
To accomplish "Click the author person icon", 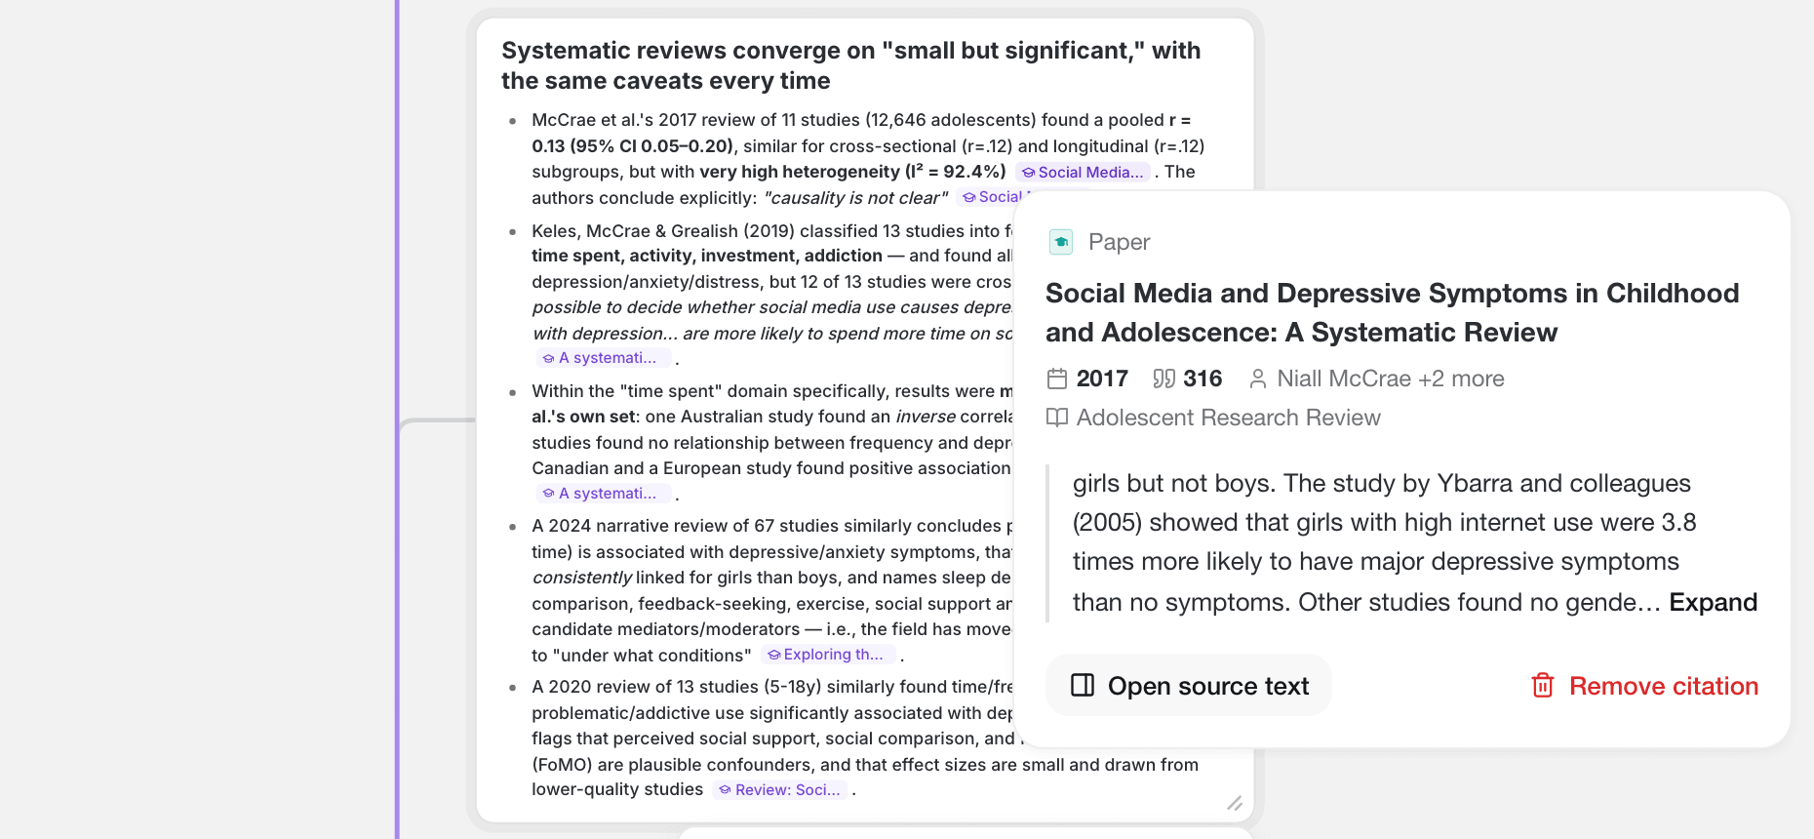I will pos(1258,379).
